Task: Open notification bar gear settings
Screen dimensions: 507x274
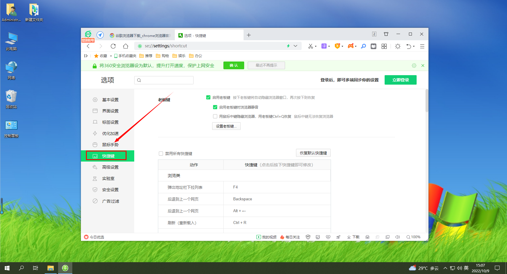Action: pos(414,66)
